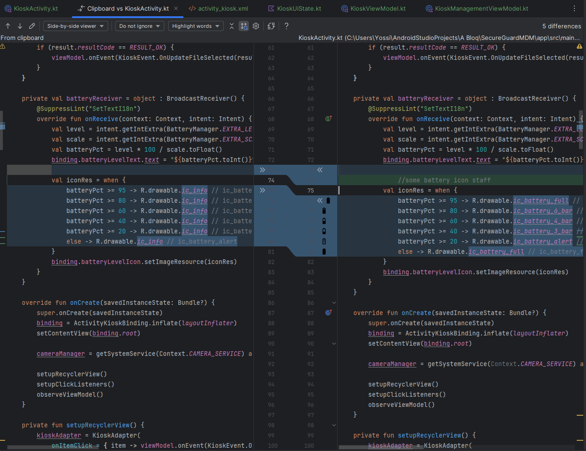Click the 5 differences label
This screenshot has height=451, width=586.
click(x=562, y=26)
